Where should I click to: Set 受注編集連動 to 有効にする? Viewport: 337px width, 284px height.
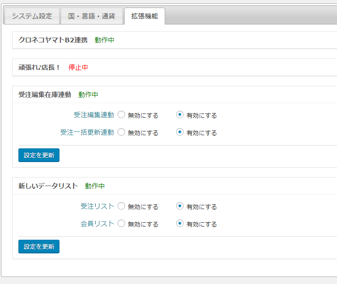click(180, 114)
